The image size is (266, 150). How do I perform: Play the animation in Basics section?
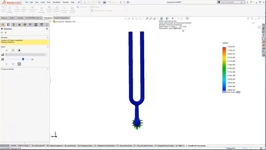(x=7, y=50)
